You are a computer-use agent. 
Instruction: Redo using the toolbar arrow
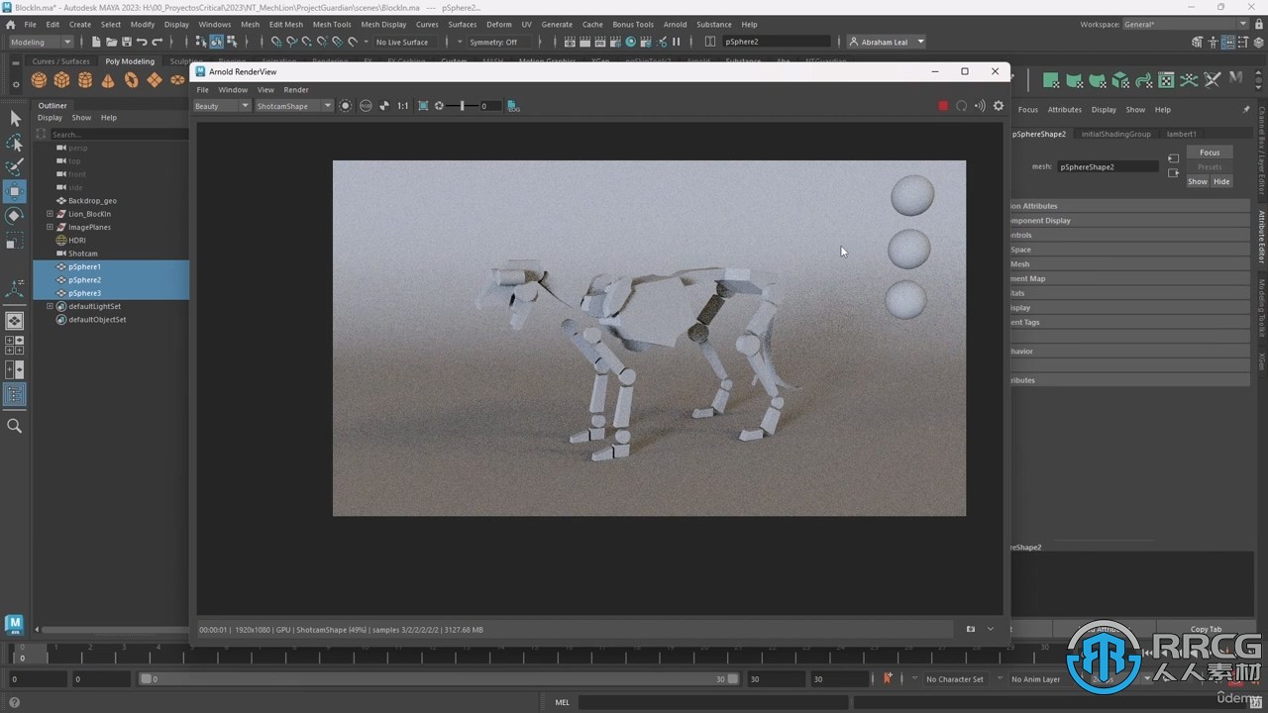(158, 42)
